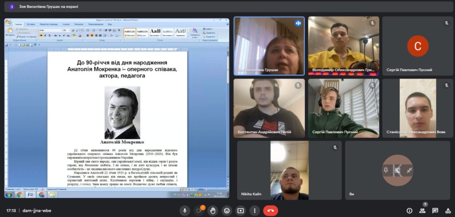The image size is (455, 217).
Task: Show the participants list panel
Action: click(422, 210)
